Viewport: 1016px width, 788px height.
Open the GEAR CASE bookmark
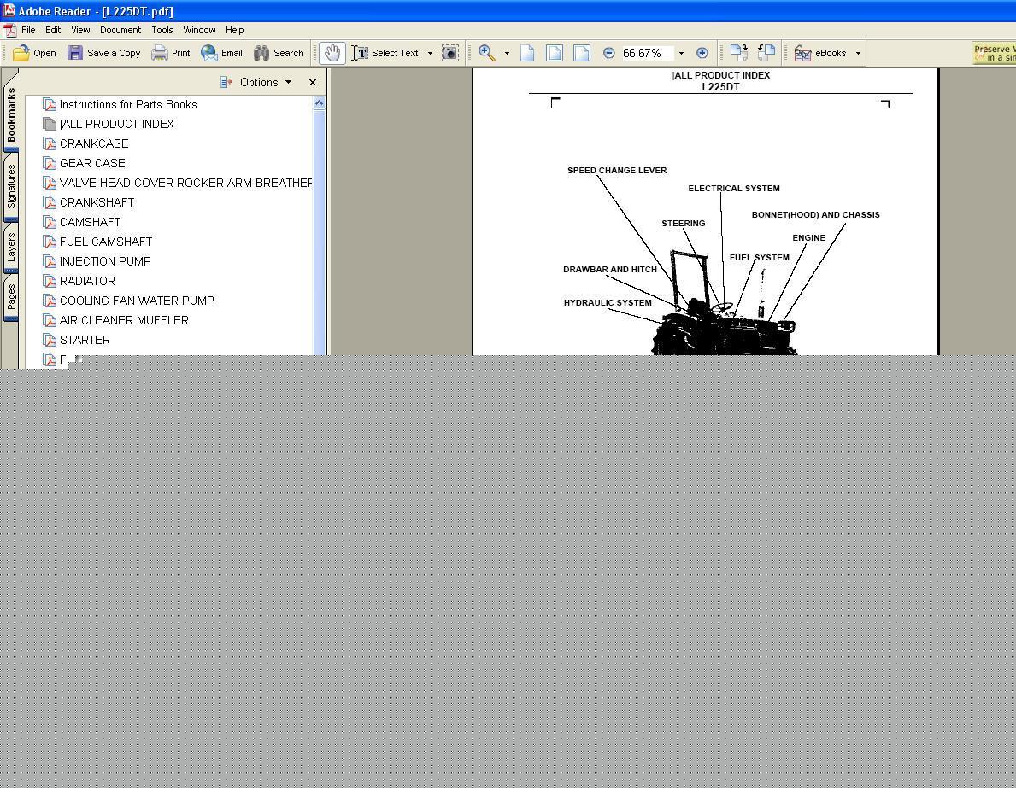[x=92, y=163]
